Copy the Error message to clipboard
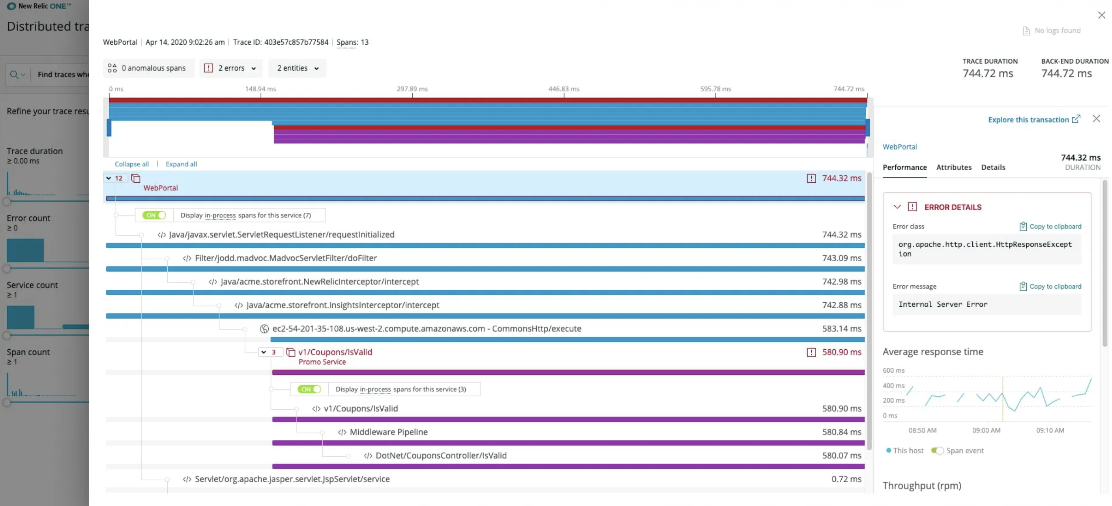 tap(1050, 287)
